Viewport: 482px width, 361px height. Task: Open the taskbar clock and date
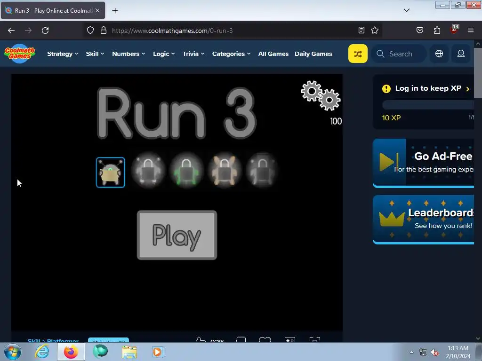click(458, 352)
